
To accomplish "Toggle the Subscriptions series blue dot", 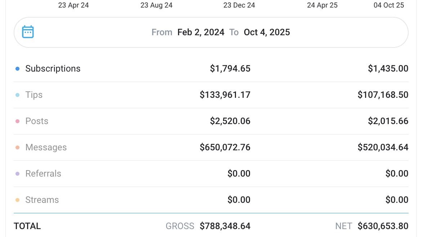I will pos(17,69).
